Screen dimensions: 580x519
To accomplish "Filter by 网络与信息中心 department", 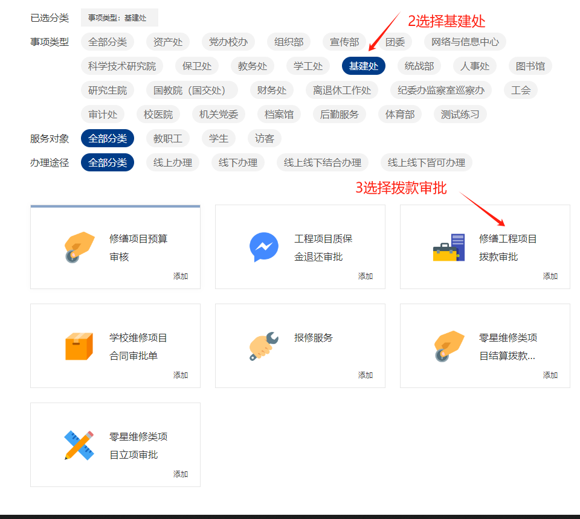I will pyautogui.click(x=465, y=42).
